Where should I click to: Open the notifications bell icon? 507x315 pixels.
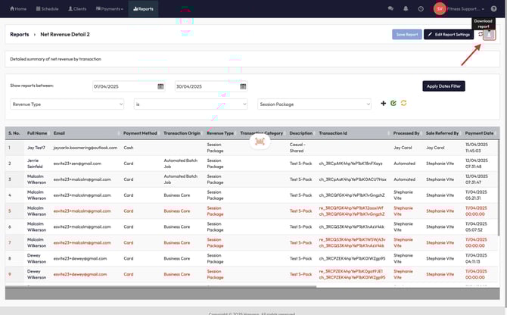406,8
